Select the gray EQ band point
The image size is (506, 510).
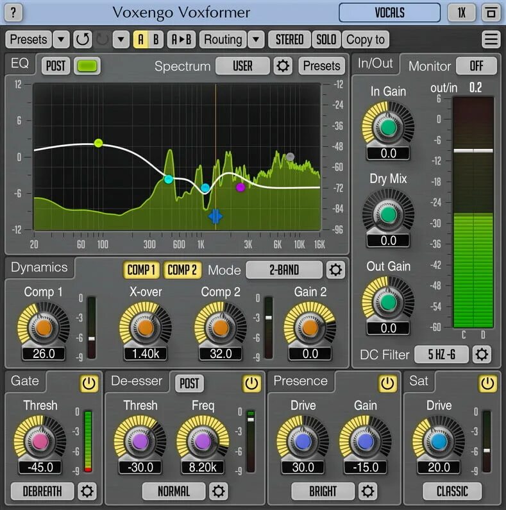(290, 157)
